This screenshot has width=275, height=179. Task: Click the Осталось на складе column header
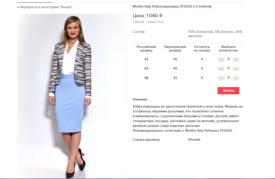point(202,49)
